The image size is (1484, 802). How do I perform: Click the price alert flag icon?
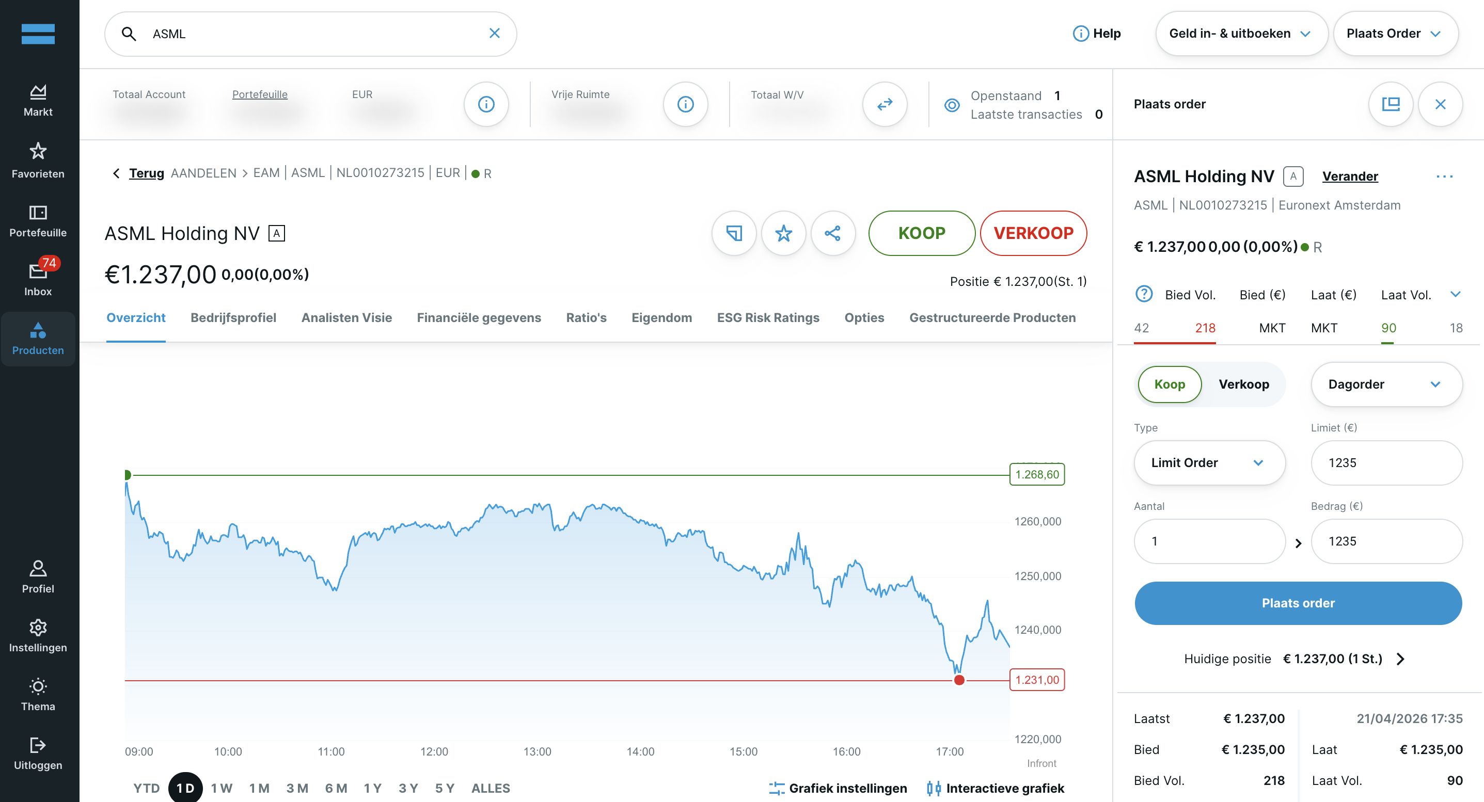tap(734, 233)
